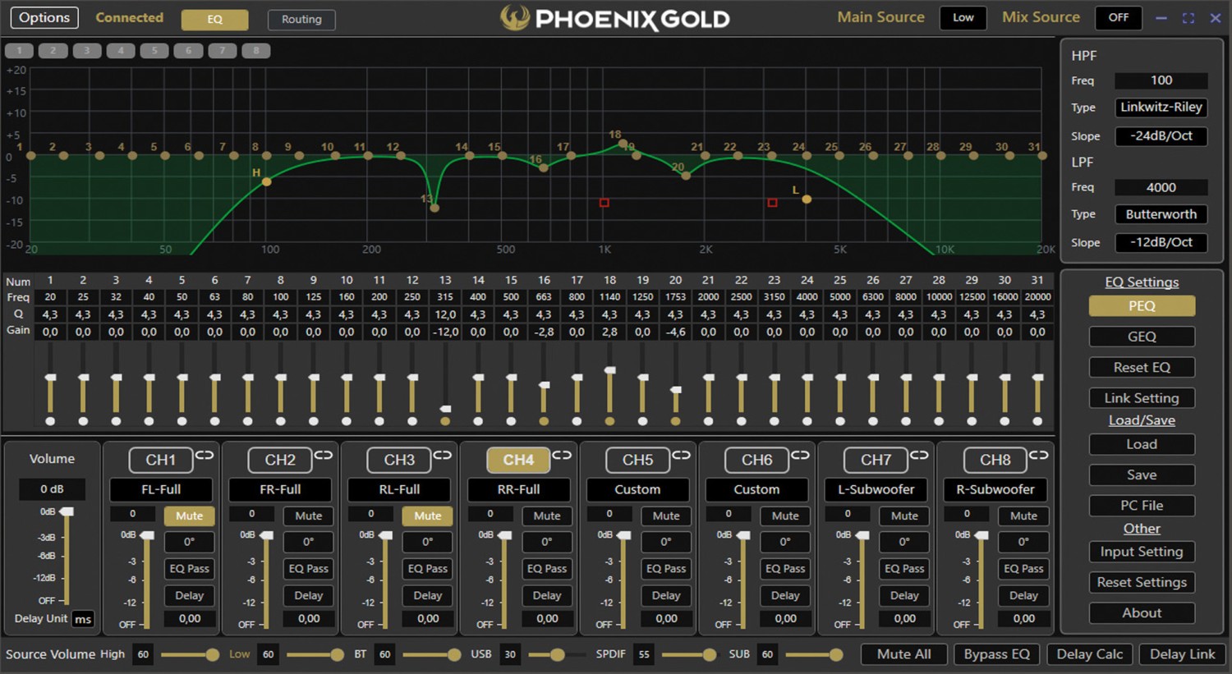The image size is (1232, 674).
Task: Select preset tab 3 above the graph
Action: pyautogui.click(x=86, y=51)
